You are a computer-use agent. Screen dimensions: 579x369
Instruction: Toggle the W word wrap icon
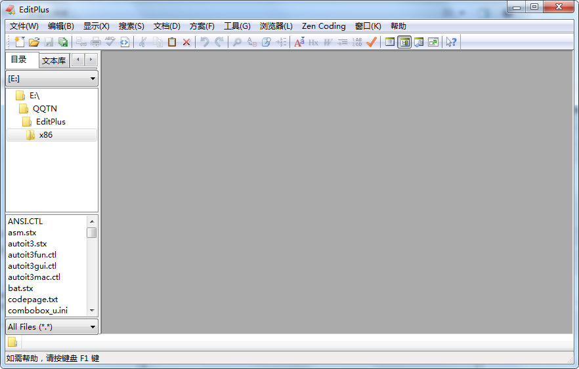tap(328, 42)
